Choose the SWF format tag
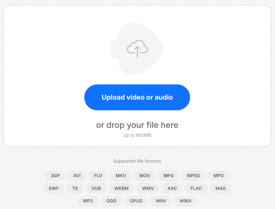 [x=54, y=188]
